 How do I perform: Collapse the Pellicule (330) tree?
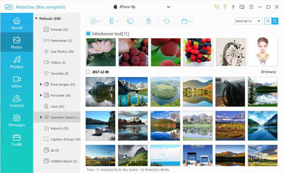tap(36, 18)
